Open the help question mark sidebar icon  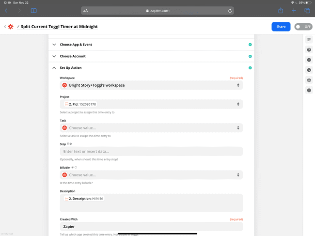309,49
